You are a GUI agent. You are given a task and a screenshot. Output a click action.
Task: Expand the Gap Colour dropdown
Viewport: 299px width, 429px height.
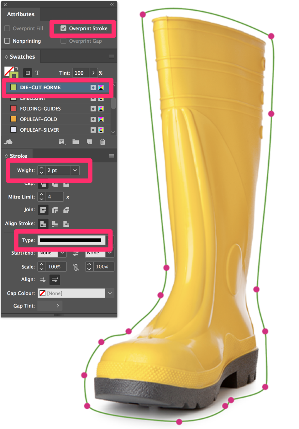(x=110, y=293)
